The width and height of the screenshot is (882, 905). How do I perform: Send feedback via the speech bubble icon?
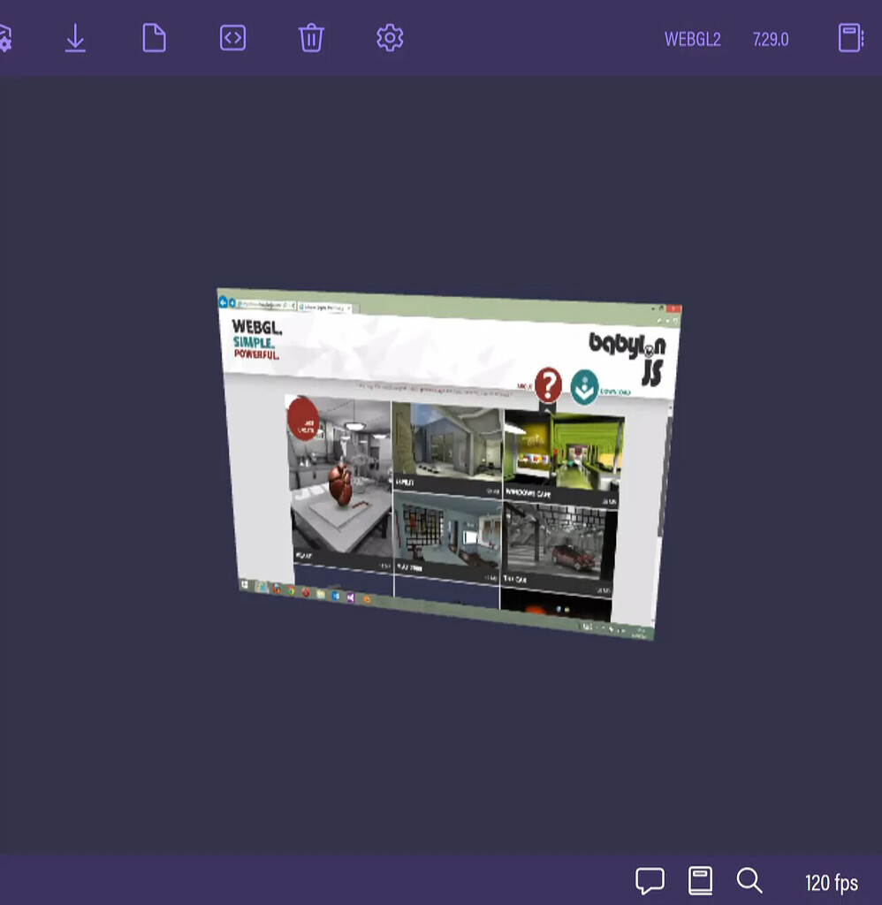pos(650,880)
